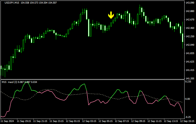Viewport: 196px width, 124px height.
Task: Click the USDJPY,M15 chart title label
Action: [13, 3]
